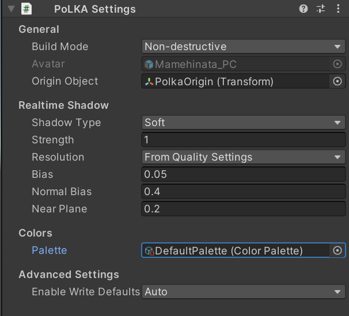Click the blue Palette property label
This screenshot has width=349, height=316.
click(49, 250)
